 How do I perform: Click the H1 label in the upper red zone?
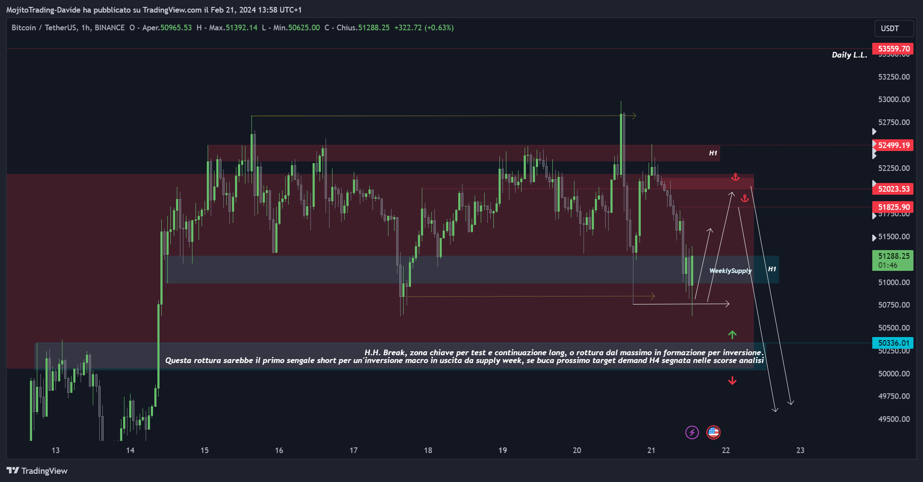pos(713,153)
